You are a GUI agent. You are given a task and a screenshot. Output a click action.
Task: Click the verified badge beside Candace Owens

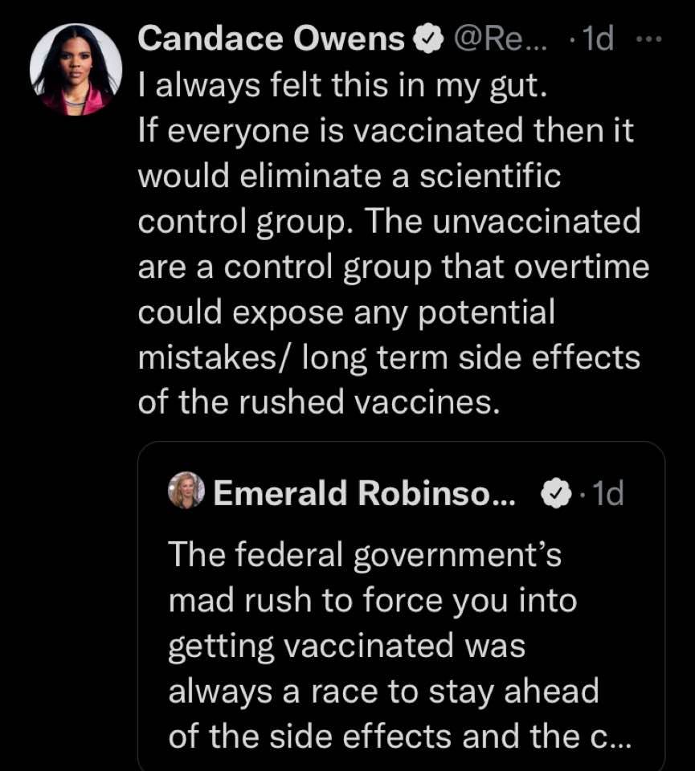[425, 39]
